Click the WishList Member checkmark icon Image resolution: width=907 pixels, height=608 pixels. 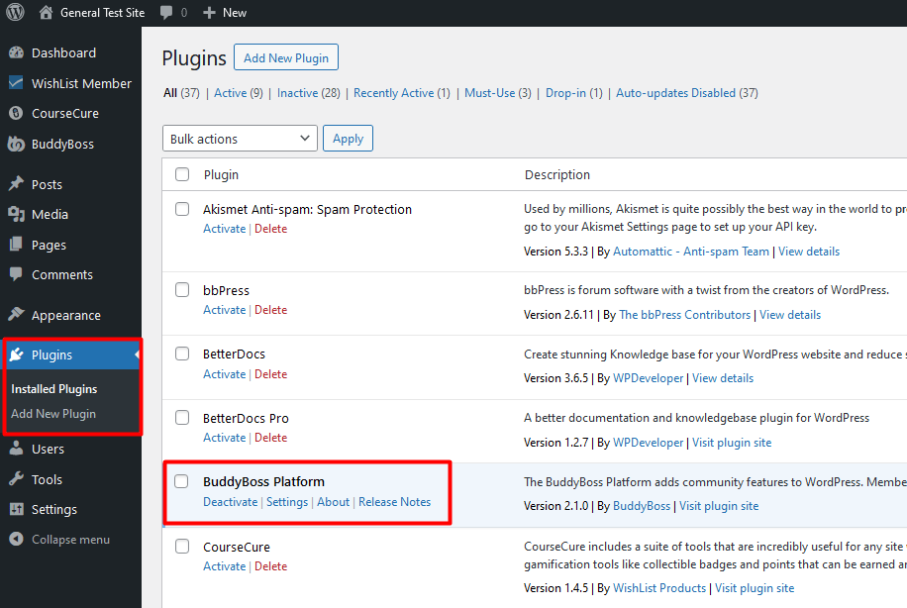point(16,83)
